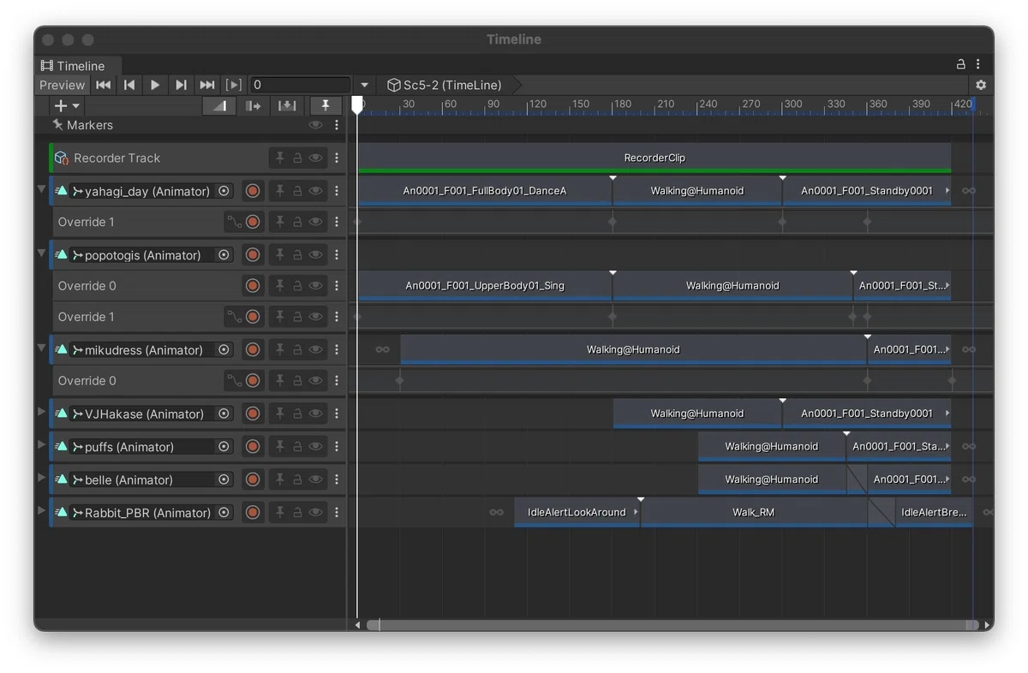1028x673 pixels.
Task: Toggle the marker pin icon in toolbar
Action: click(x=325, y=105)
